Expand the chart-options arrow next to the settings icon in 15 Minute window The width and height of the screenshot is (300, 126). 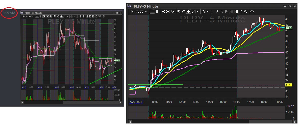click(33, 16)
